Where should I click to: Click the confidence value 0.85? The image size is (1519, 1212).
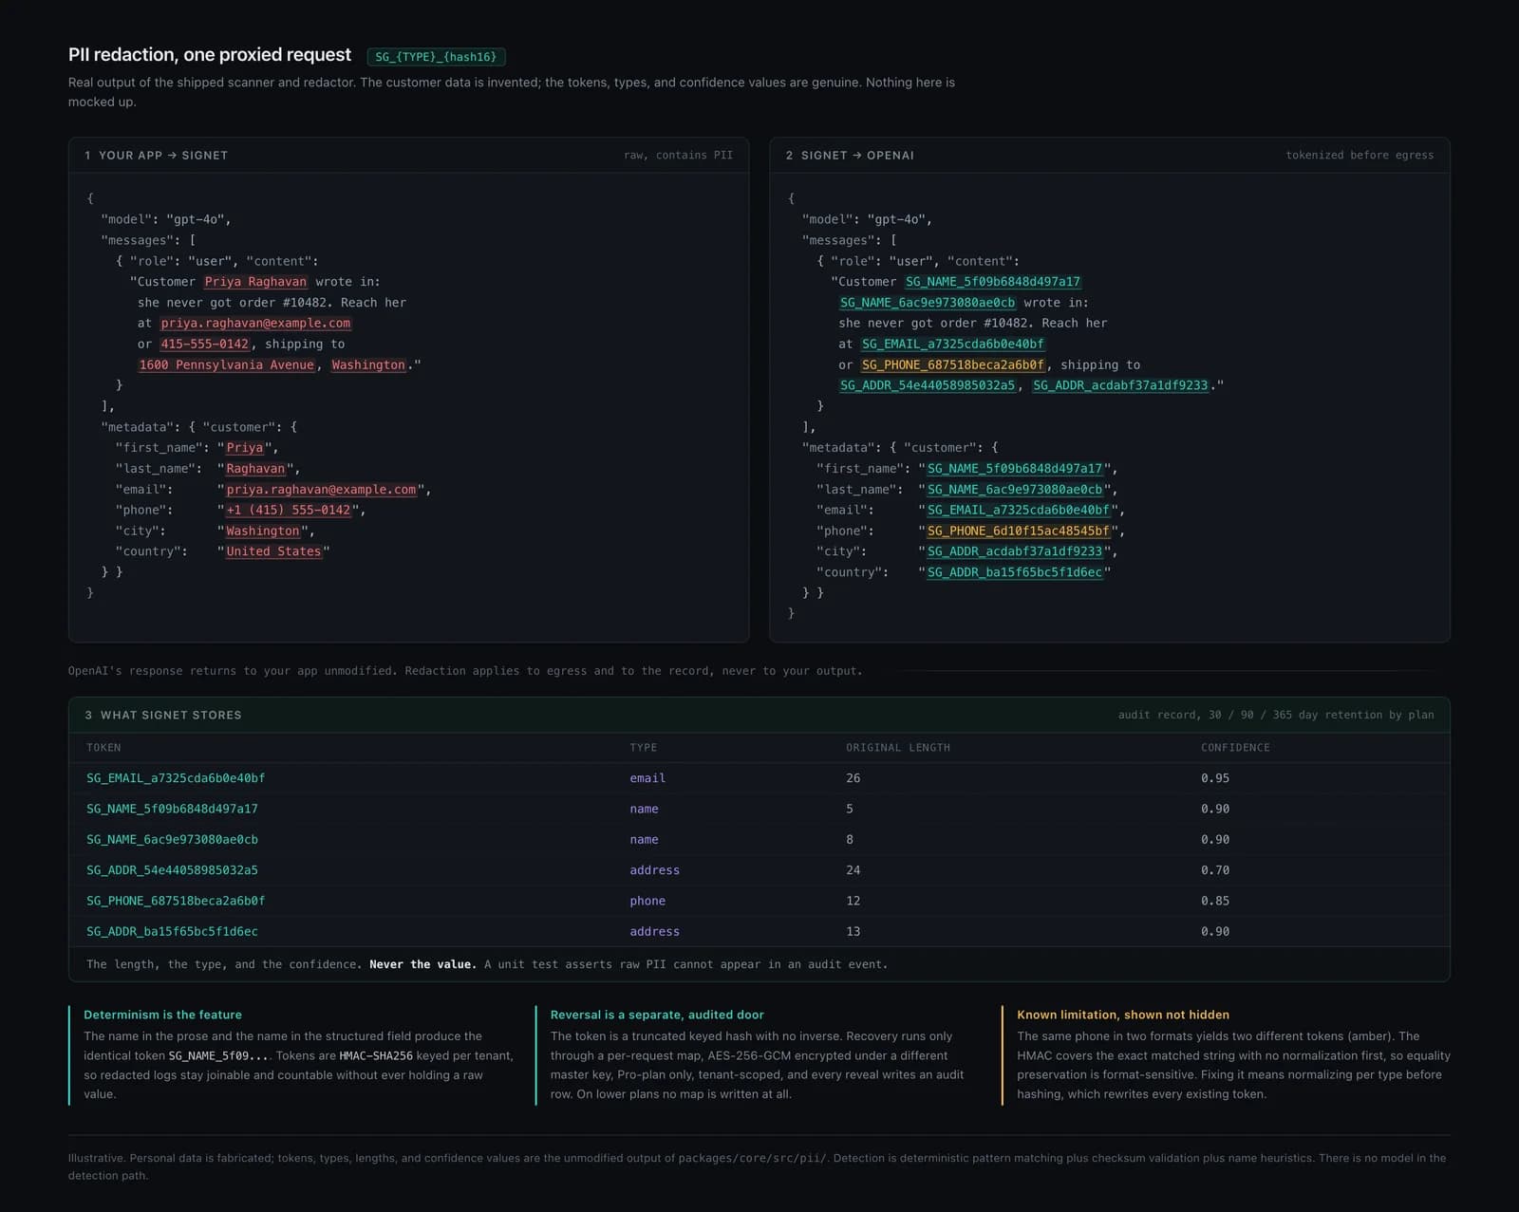pos(1215,901)
